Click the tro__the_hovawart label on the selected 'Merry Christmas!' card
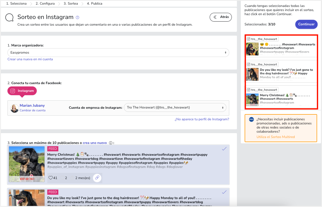Viewport: 322px width, 207px height. 264,90
